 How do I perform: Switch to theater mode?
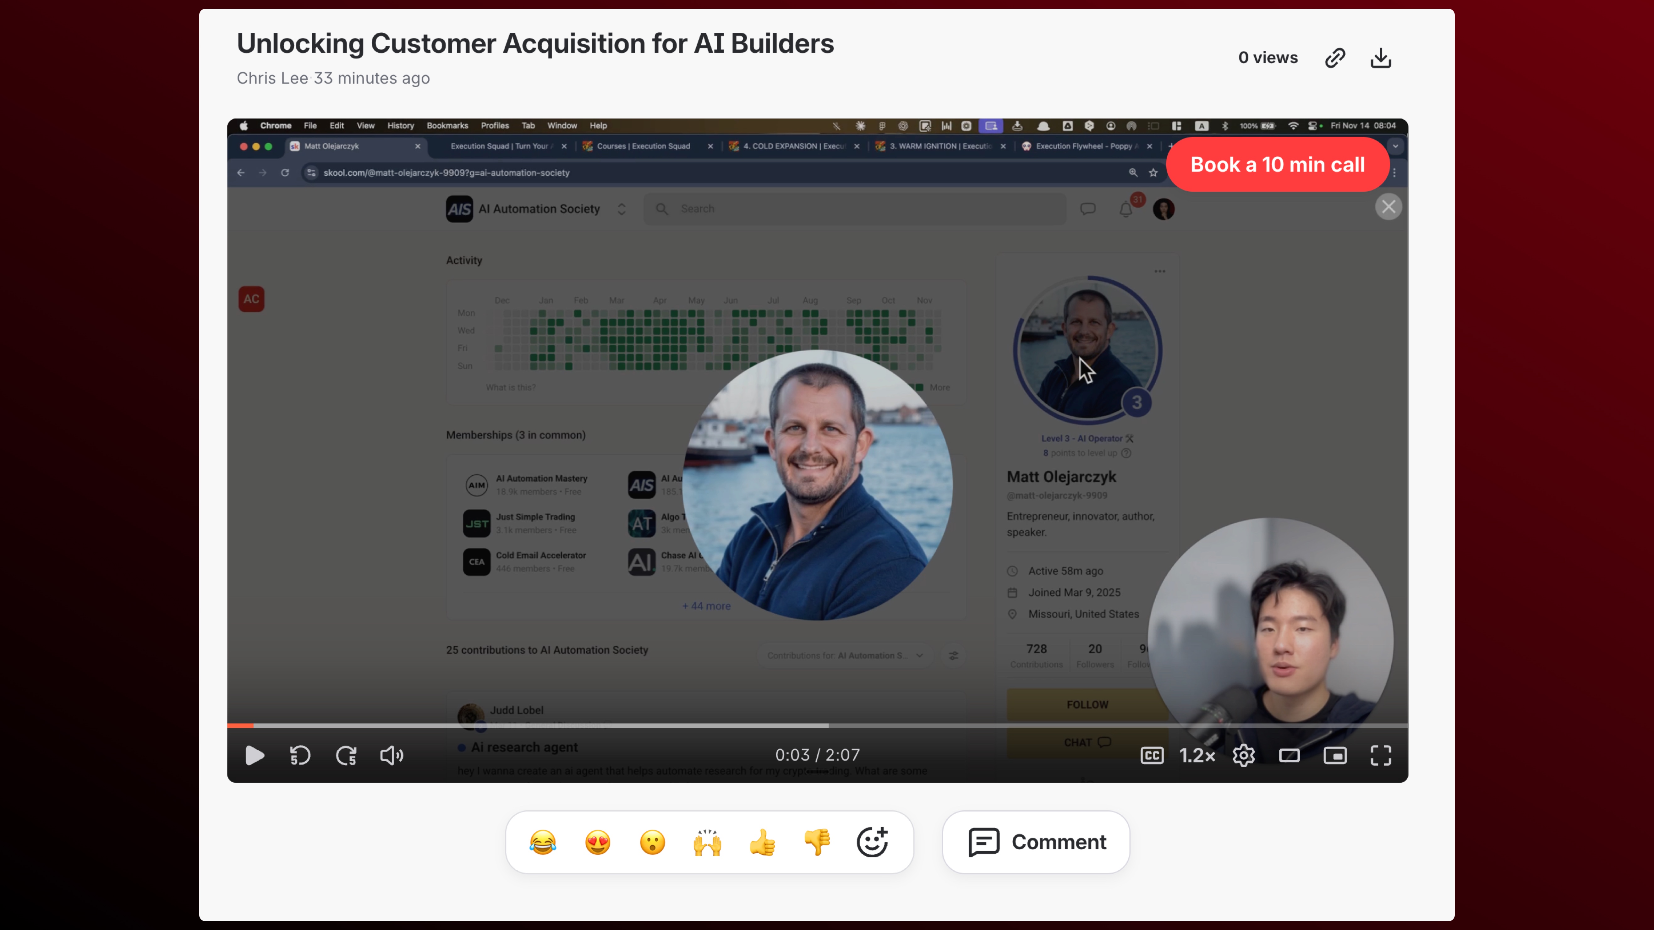1289,755
